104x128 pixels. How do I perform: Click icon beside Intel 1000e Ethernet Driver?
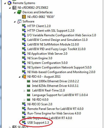pos(28,81)
